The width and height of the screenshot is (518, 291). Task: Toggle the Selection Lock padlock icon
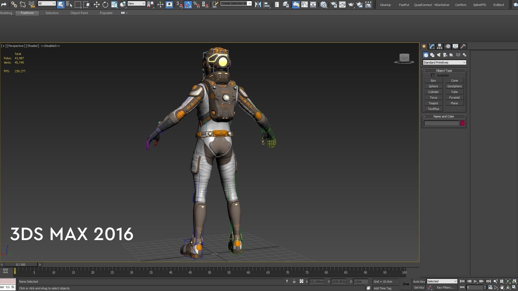click(x=294, y=281)
